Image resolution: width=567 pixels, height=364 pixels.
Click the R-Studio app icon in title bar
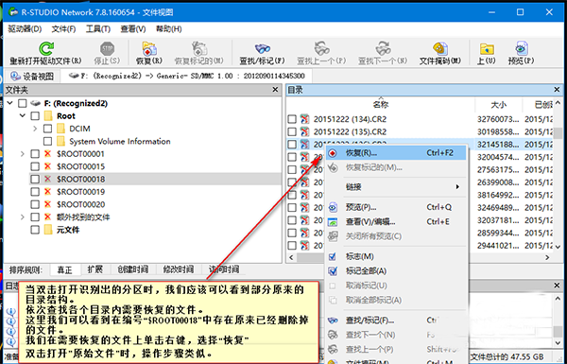(13, 12)
